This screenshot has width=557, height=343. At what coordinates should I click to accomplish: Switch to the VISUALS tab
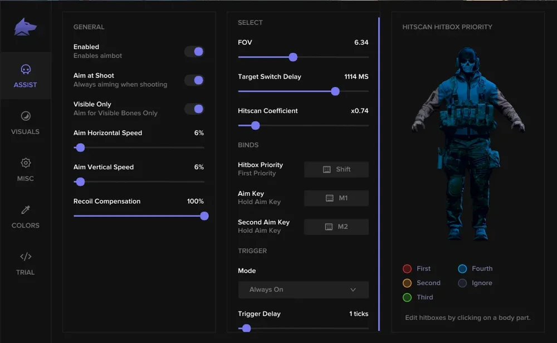(26, 123)
